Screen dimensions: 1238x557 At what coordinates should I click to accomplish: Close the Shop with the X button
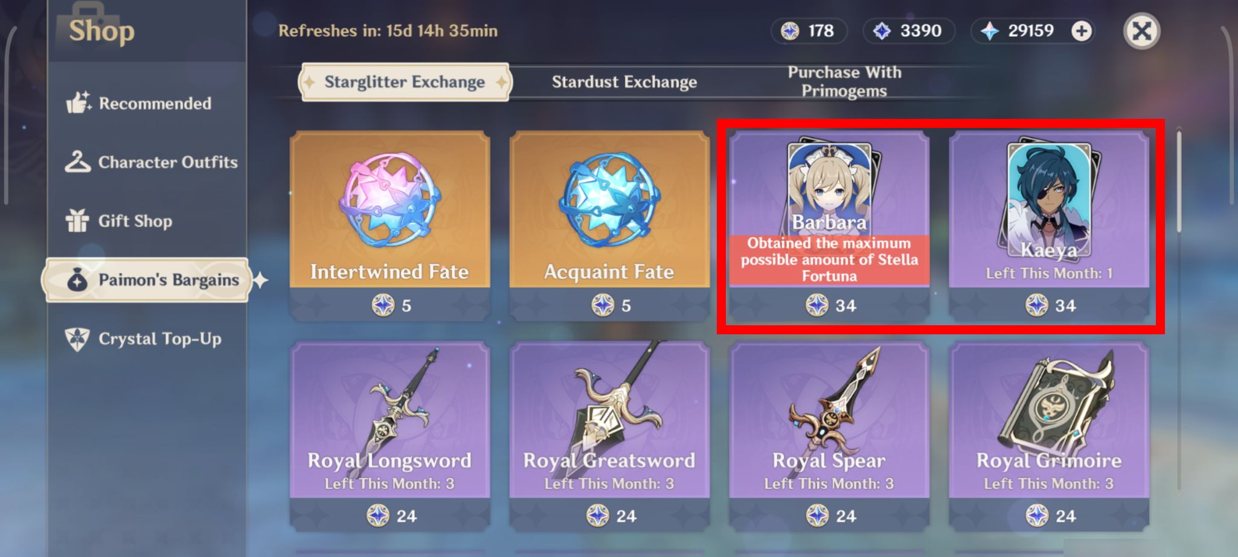(x=1141, y=31)
